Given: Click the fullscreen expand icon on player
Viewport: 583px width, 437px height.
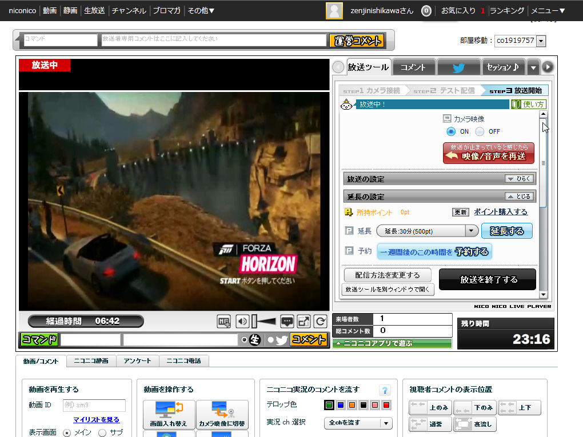Looking at the screenshot, I should point(304,322).
